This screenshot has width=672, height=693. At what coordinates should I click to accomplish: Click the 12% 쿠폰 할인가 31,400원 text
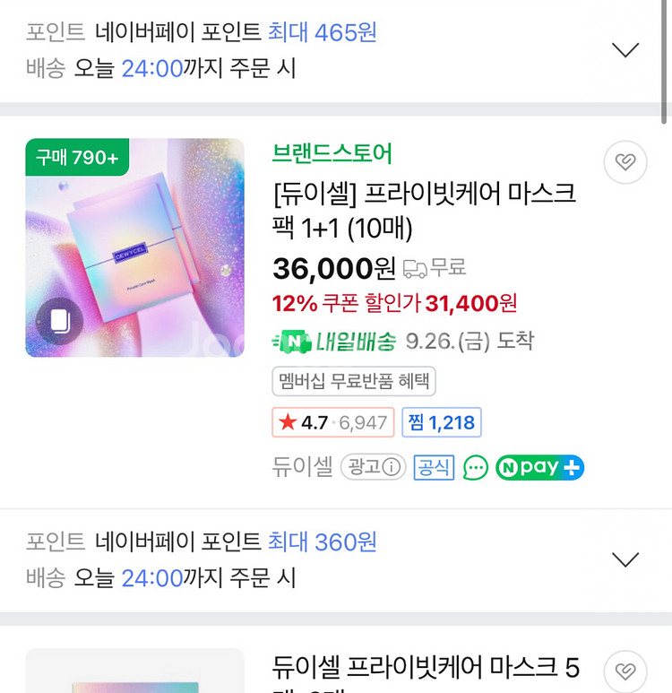[x=394, y=304]
